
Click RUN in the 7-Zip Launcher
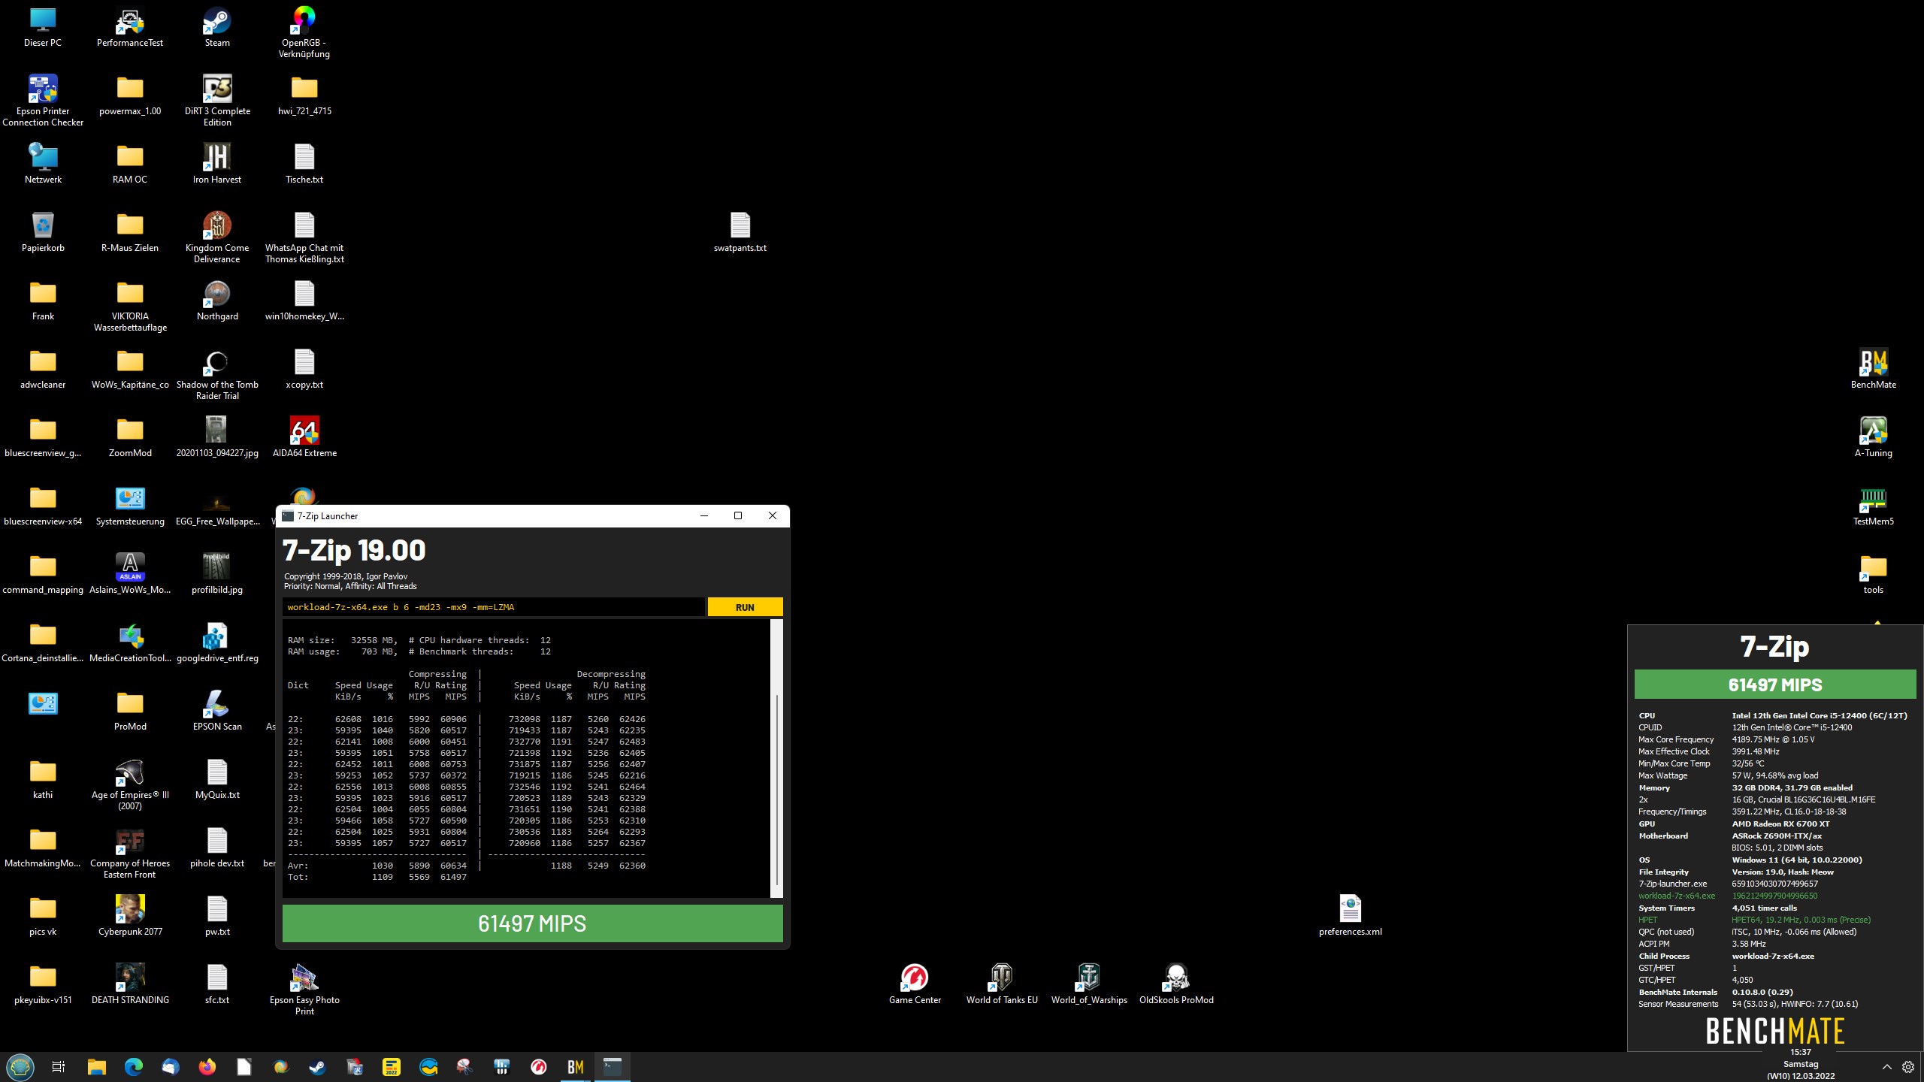click(x=745, y=607)
